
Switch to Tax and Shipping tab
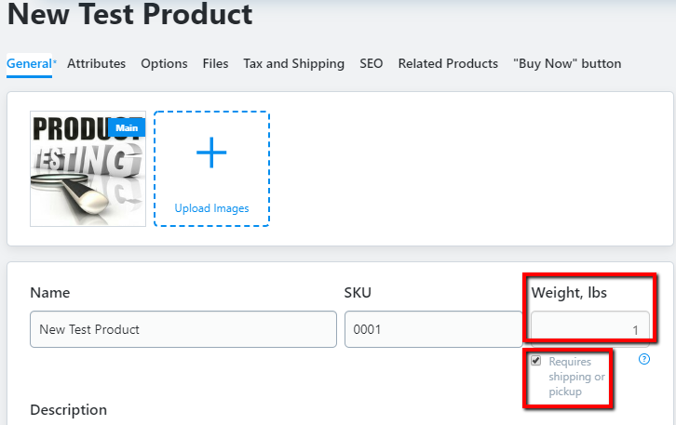tap(294, 64)
